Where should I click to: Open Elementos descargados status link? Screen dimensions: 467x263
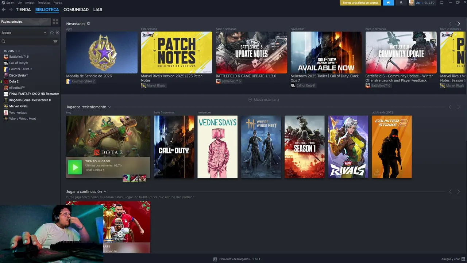coord(240,259)
